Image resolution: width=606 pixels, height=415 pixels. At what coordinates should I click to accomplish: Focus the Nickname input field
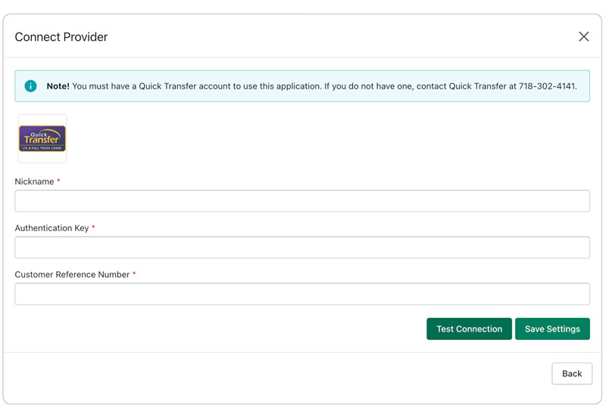(302, 201)
